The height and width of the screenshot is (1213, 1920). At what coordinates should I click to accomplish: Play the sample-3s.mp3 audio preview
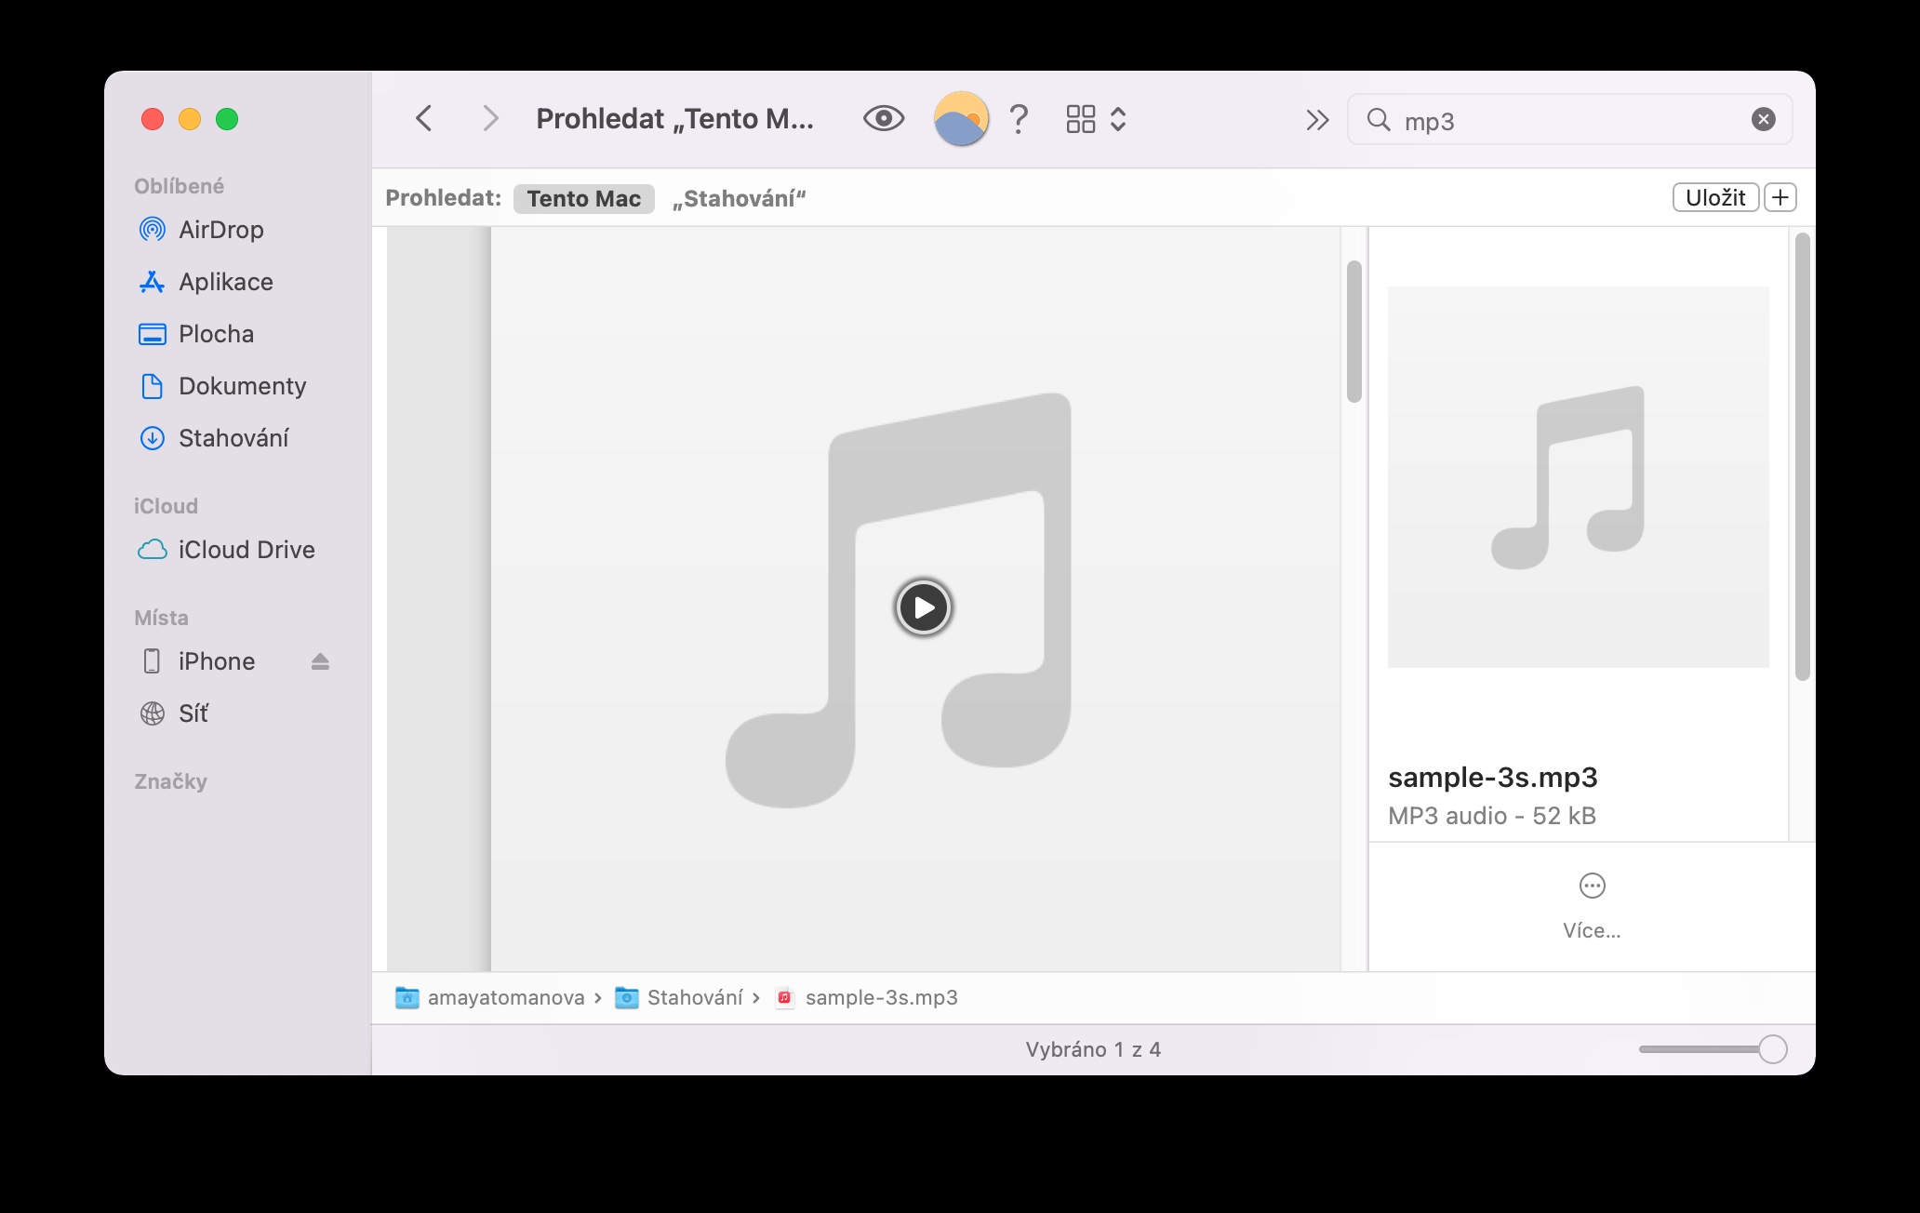[x=923, y=607]
